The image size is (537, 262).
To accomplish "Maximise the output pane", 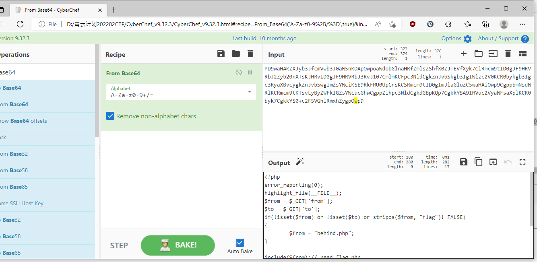I will click(523, 162).
